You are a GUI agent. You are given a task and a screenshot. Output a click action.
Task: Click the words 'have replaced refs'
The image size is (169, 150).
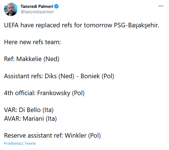pyautogui.click(x=46, y=25)
